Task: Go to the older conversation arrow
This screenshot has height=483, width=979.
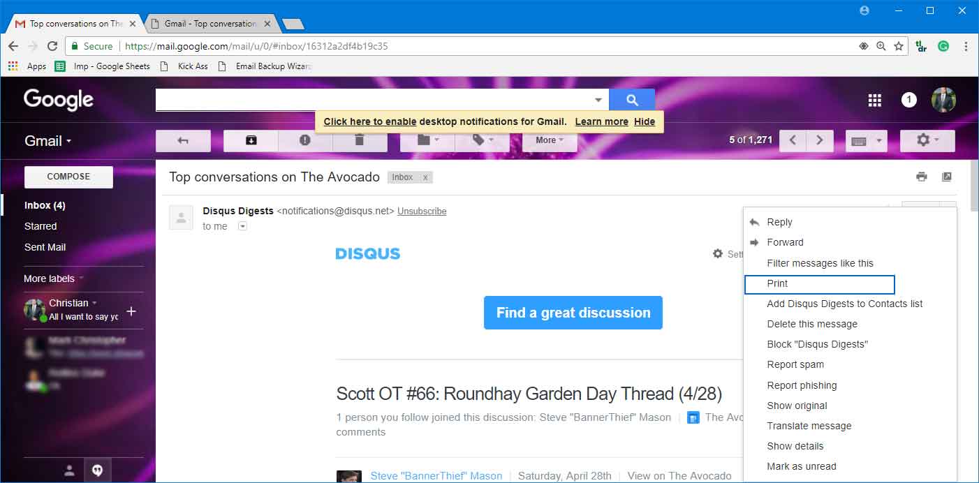Action: pos(820,140)
